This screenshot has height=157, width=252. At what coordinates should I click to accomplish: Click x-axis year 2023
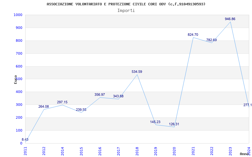point(231,151)
